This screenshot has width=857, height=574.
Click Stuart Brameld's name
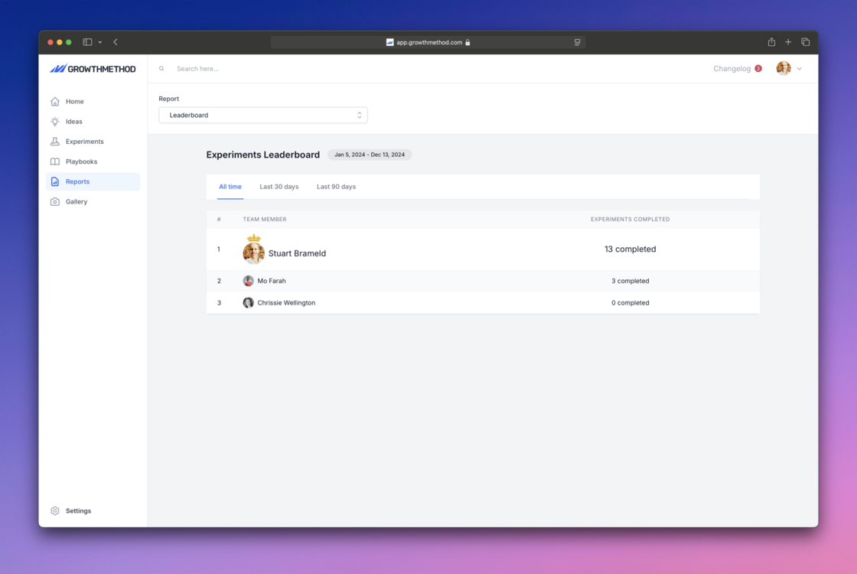pyautogui.click(x=297, y=253)
